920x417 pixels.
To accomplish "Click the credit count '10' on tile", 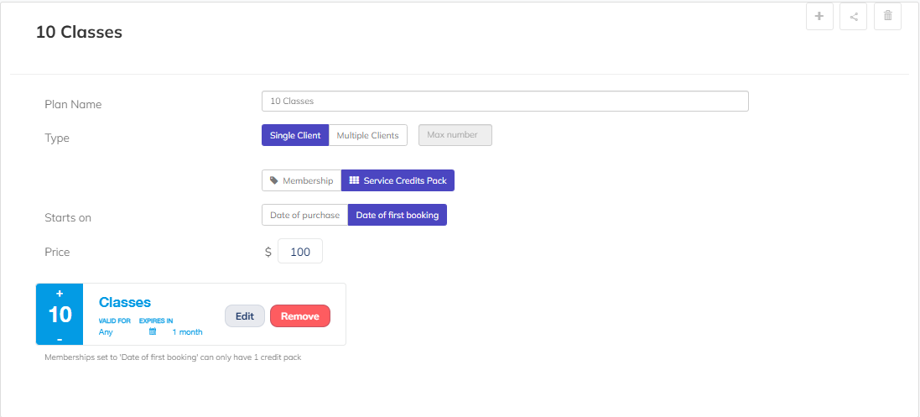I will 60,315.
